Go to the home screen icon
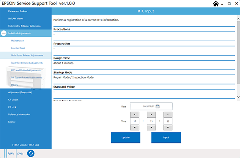The height and width of the screenshot is (158, 240). point(216,4)
